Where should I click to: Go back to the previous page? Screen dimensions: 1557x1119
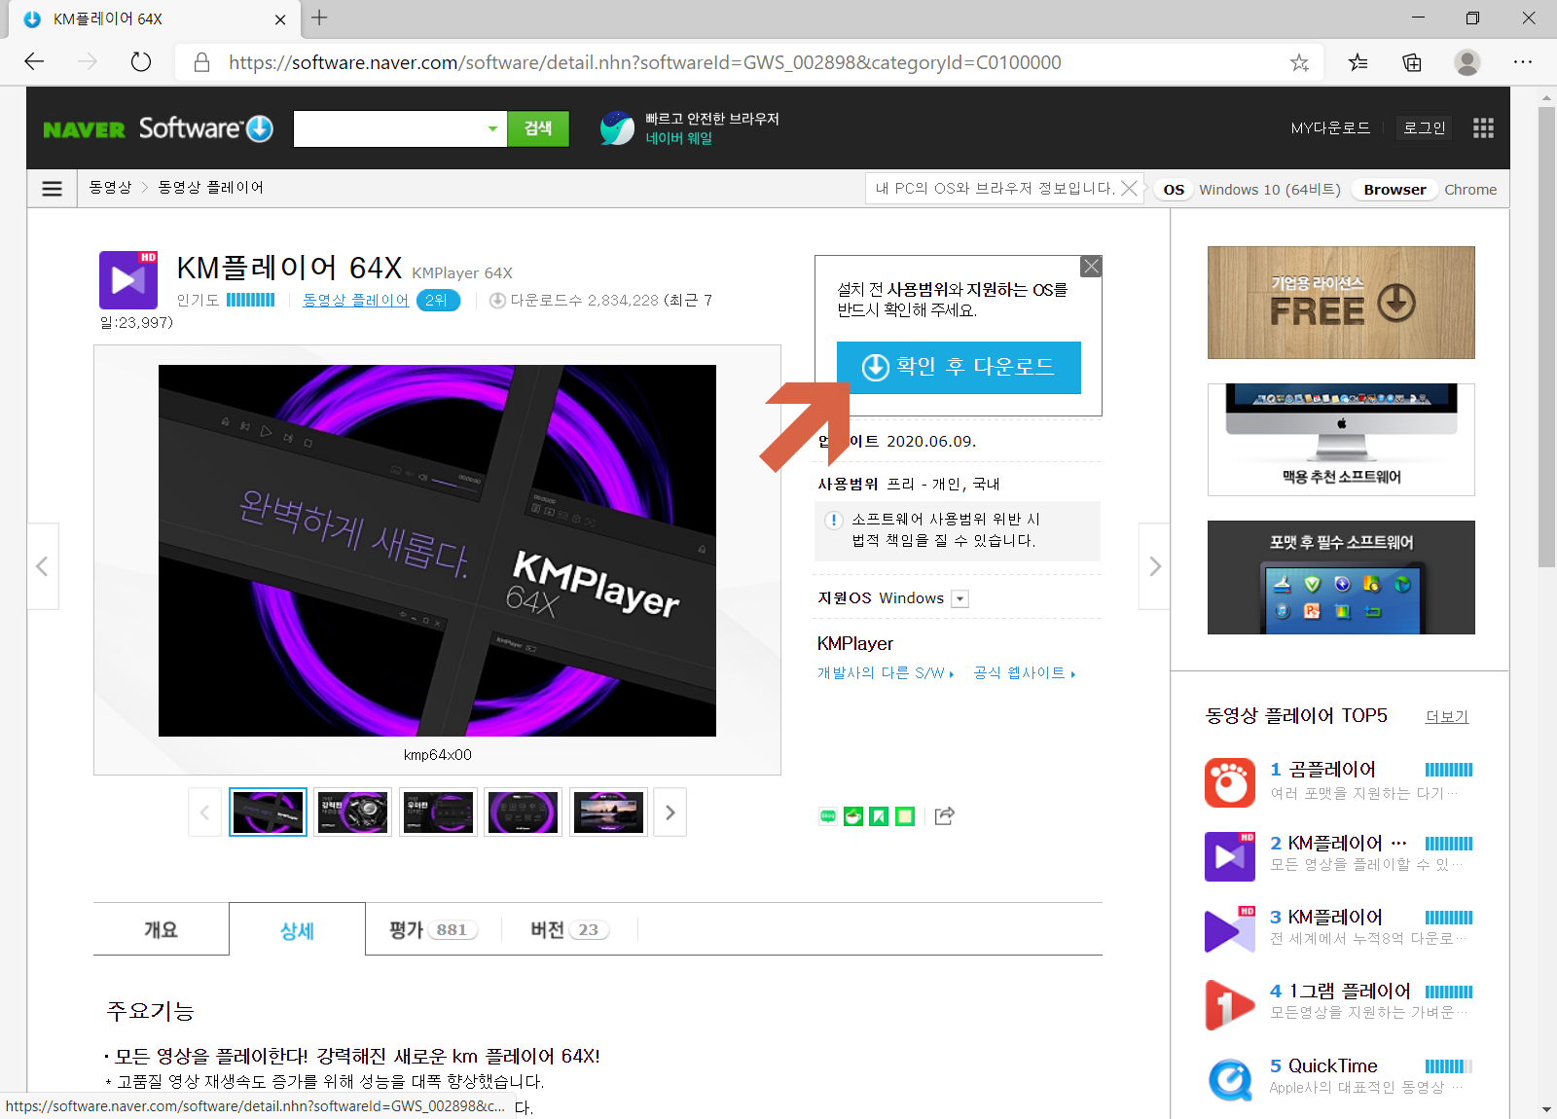(35, 62)
